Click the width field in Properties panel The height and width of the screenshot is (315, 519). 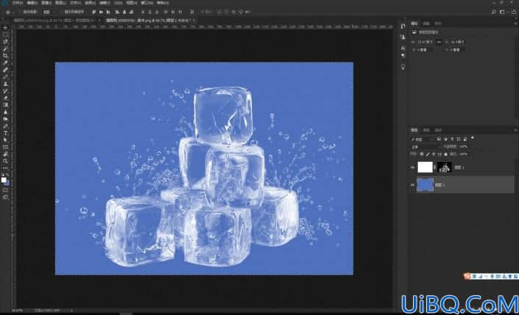click(426, 42)
